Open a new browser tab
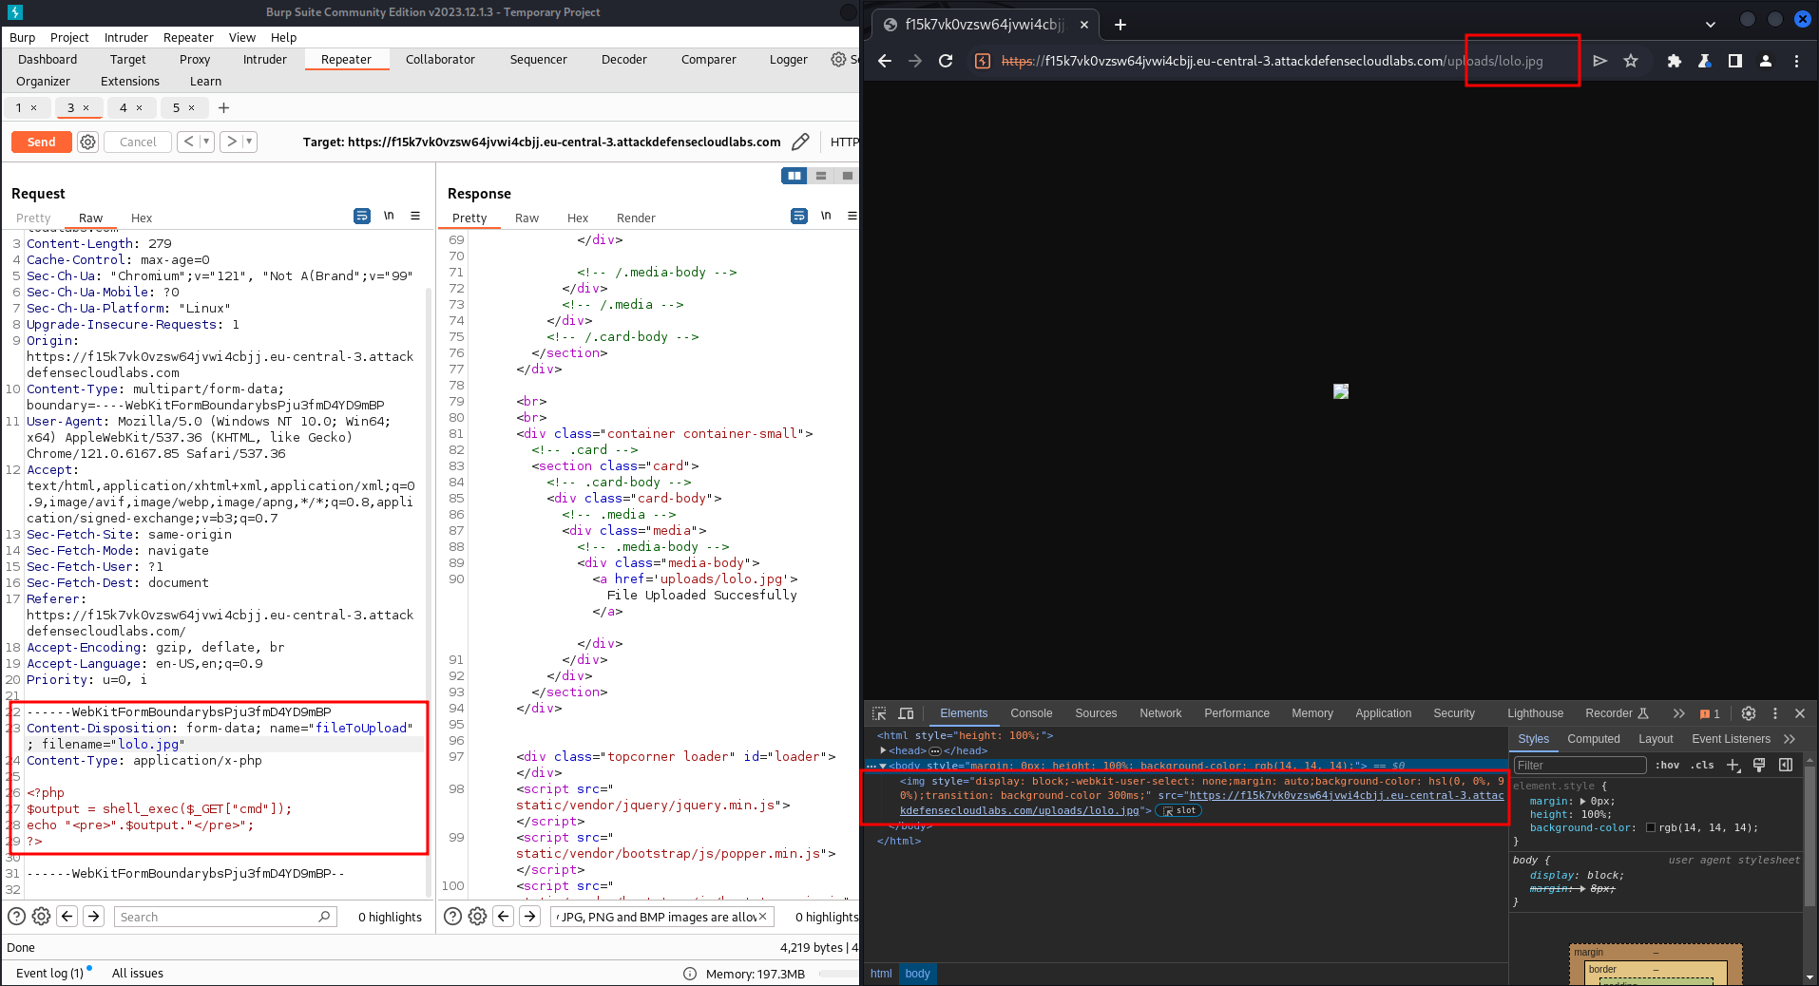The width and height of the screenshot is (1819, 986). click(1120, 25)
